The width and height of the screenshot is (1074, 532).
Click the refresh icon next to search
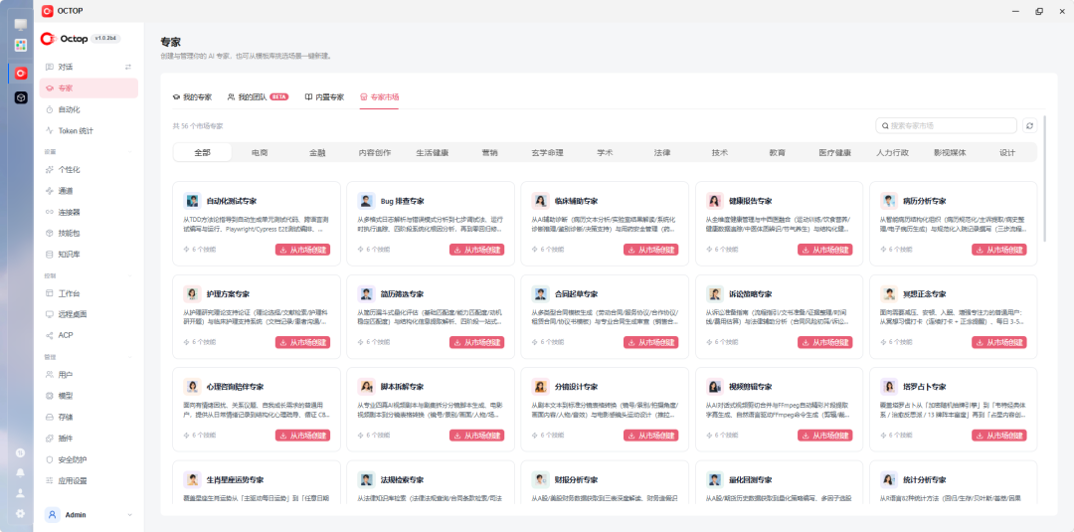point(1029,126)
